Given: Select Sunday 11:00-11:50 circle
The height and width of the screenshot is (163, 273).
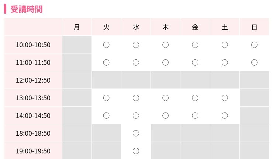Looking at the screenshot, I should click(254, 62).
